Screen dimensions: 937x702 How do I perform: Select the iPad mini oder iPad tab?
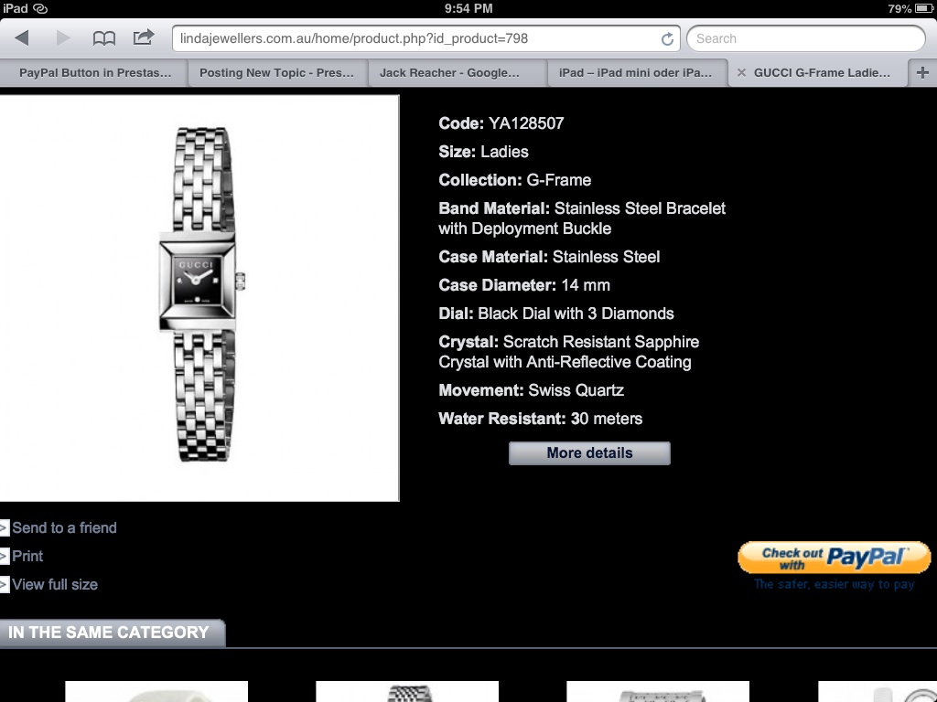637,73
